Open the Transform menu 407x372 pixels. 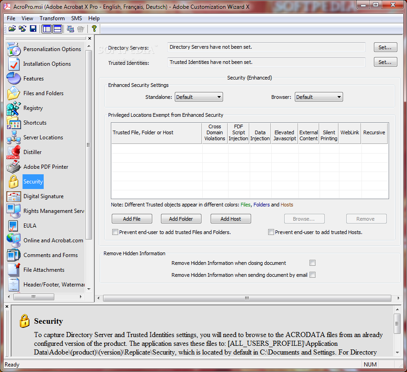click(x=52, y=18)
